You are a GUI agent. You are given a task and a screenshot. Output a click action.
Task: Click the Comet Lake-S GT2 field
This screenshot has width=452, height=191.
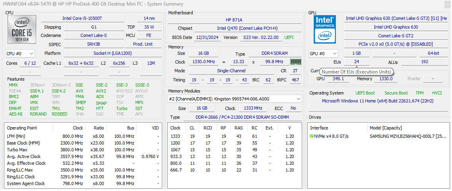coord(396,36)
